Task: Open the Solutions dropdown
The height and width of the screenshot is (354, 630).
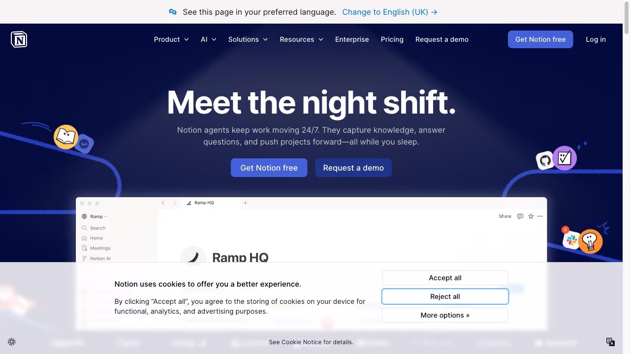Action: (248, 39)
